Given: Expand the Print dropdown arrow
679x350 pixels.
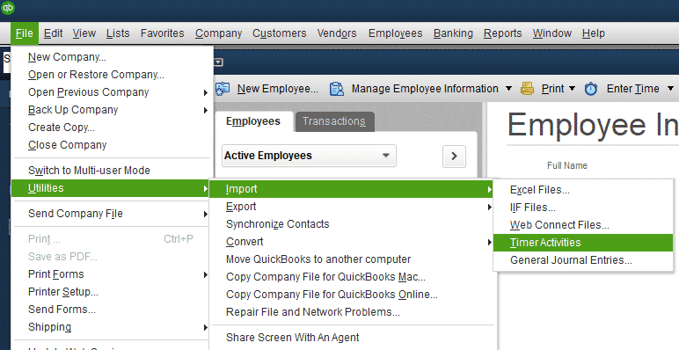Looking at the screenshot, I should (572, 88).
